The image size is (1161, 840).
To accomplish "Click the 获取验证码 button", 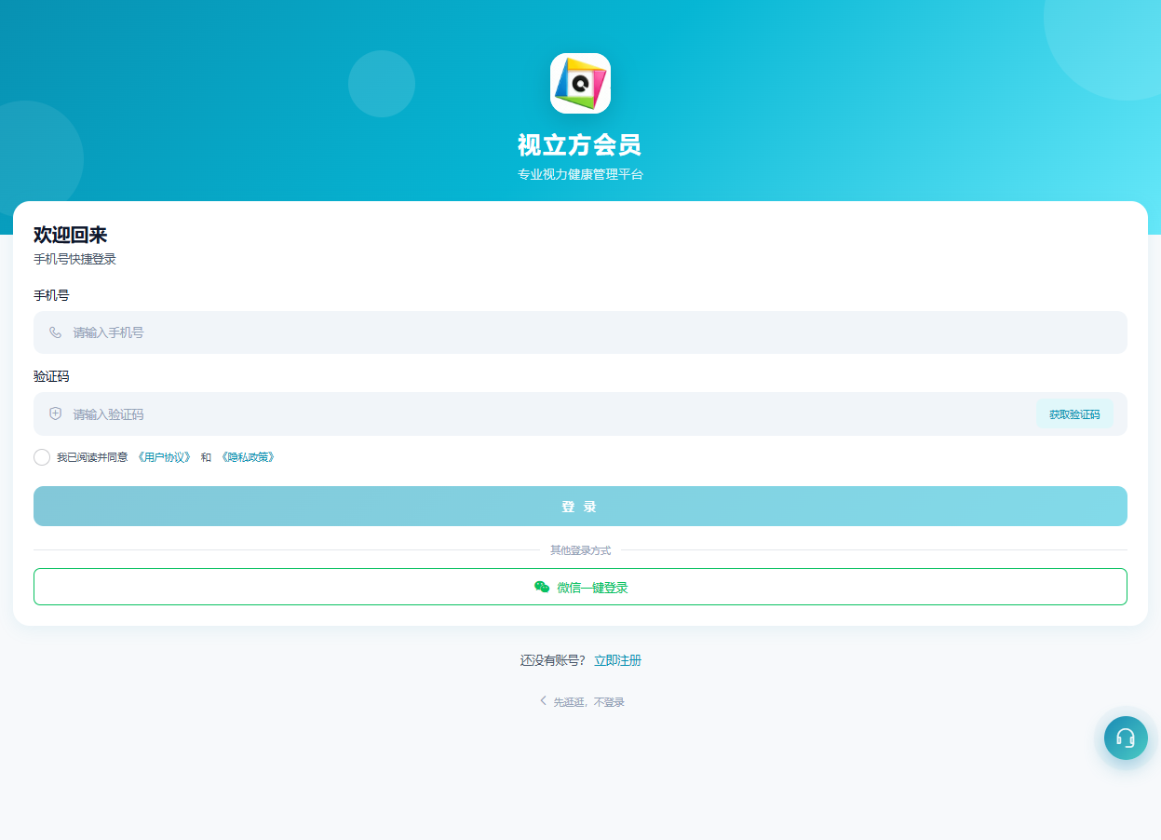I will 1074,414.
